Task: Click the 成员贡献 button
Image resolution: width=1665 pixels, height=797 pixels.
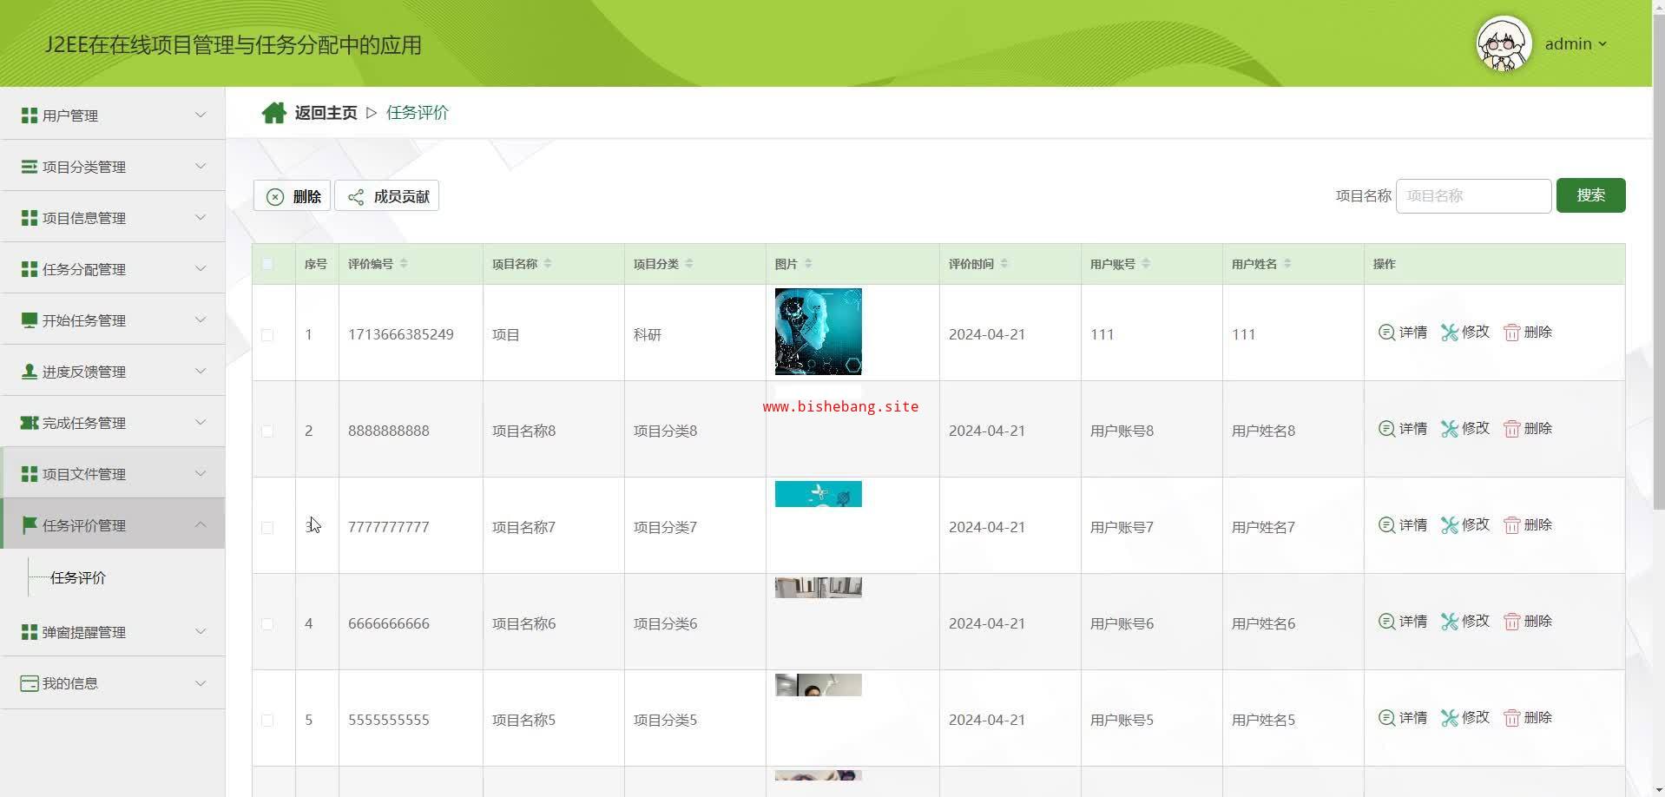Action: coord(387,196)
